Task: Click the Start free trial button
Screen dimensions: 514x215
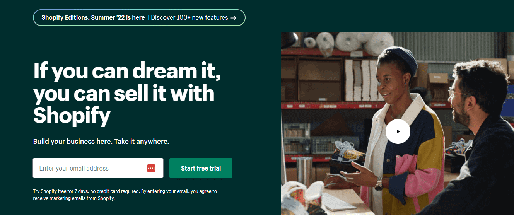Action: pos(201,168)
